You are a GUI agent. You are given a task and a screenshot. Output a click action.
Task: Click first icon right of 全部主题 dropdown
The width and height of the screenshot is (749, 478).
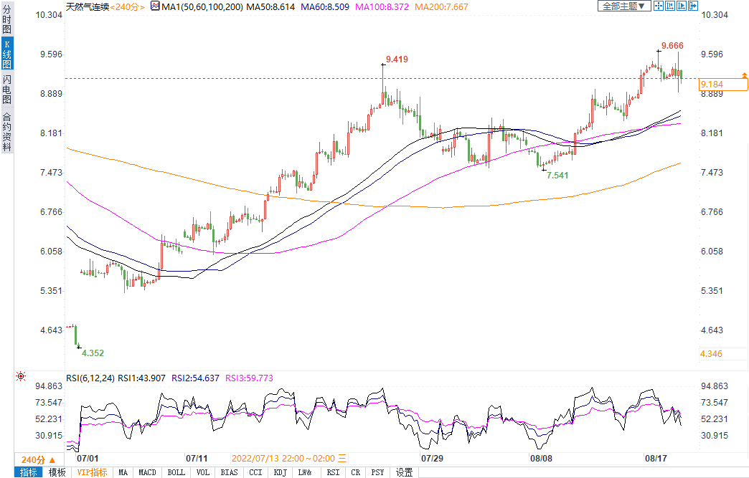(x=657, y=6)
